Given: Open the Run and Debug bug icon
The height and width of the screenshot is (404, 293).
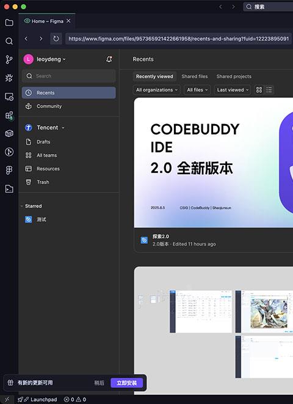Looking at the screenshot, I should (x=9, y=78).
